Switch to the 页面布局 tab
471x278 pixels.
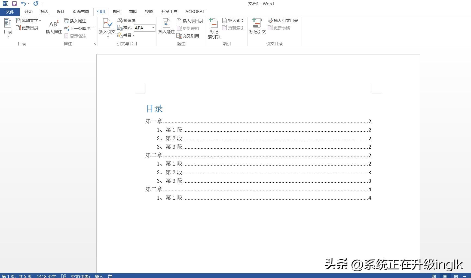coord(81,12)
